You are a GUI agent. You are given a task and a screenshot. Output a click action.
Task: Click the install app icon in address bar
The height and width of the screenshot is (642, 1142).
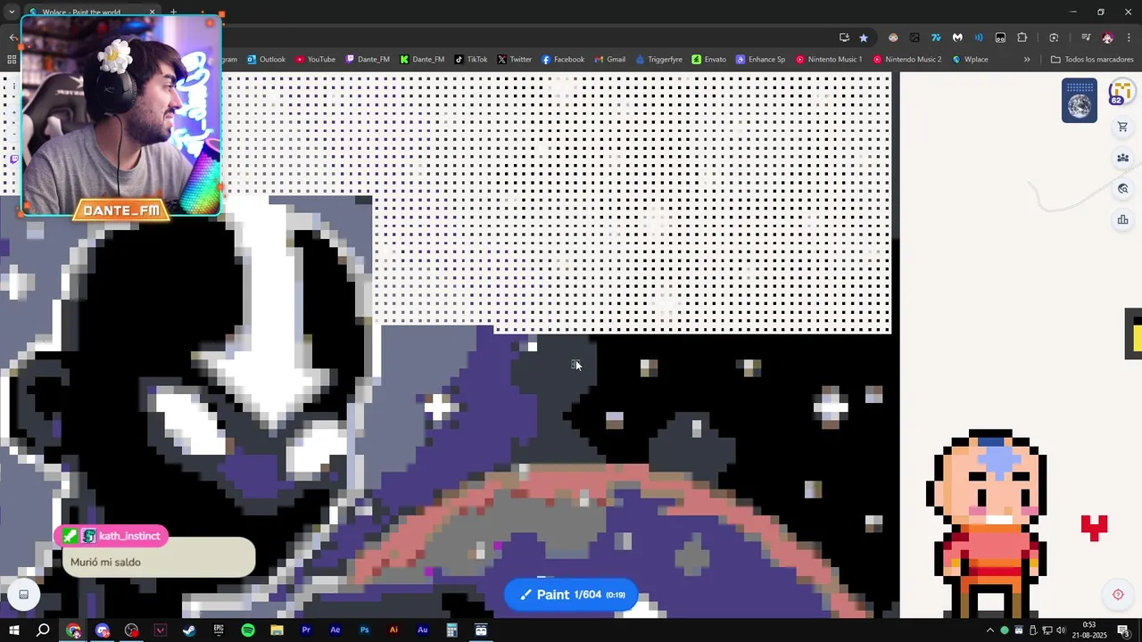[844, 37]
